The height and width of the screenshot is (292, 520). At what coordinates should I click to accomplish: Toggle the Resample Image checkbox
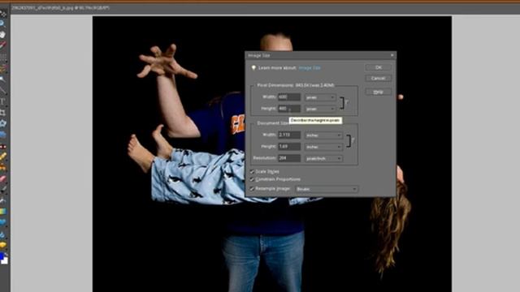coord(252,188)
